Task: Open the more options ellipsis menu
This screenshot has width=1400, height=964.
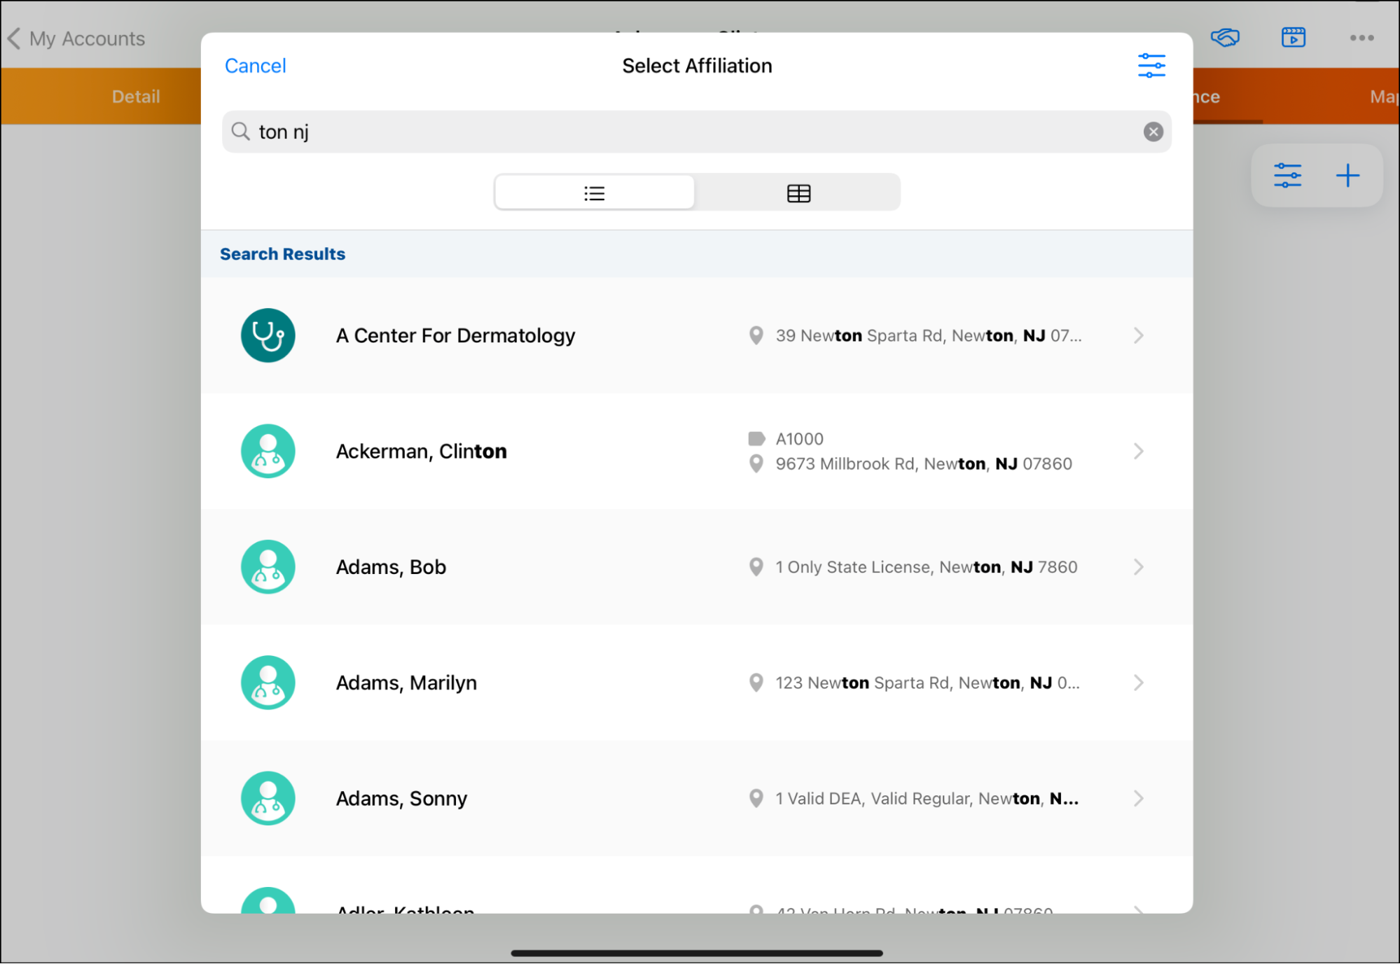Action: [x=1361, y=38]
